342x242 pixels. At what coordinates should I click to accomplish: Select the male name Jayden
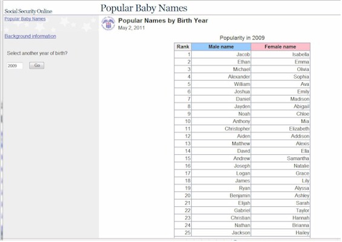click(242, 106)
